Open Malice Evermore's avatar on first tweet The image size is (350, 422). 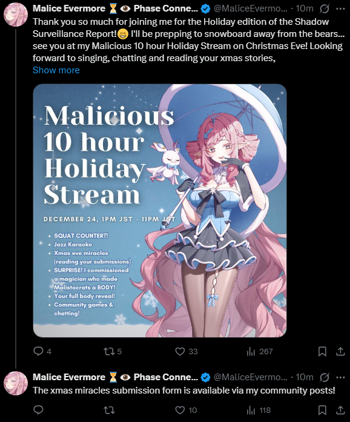pyautogui.click(x=16, y=15)
